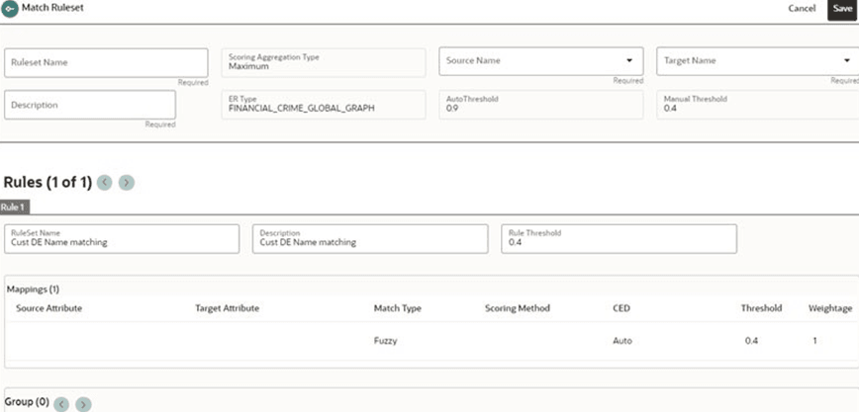
Task: Click the Mappings (1) heading
Action: (33, 288)
